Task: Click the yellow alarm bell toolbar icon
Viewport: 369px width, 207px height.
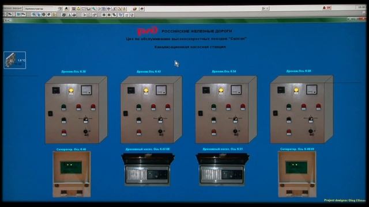Action: coord(78,9)
